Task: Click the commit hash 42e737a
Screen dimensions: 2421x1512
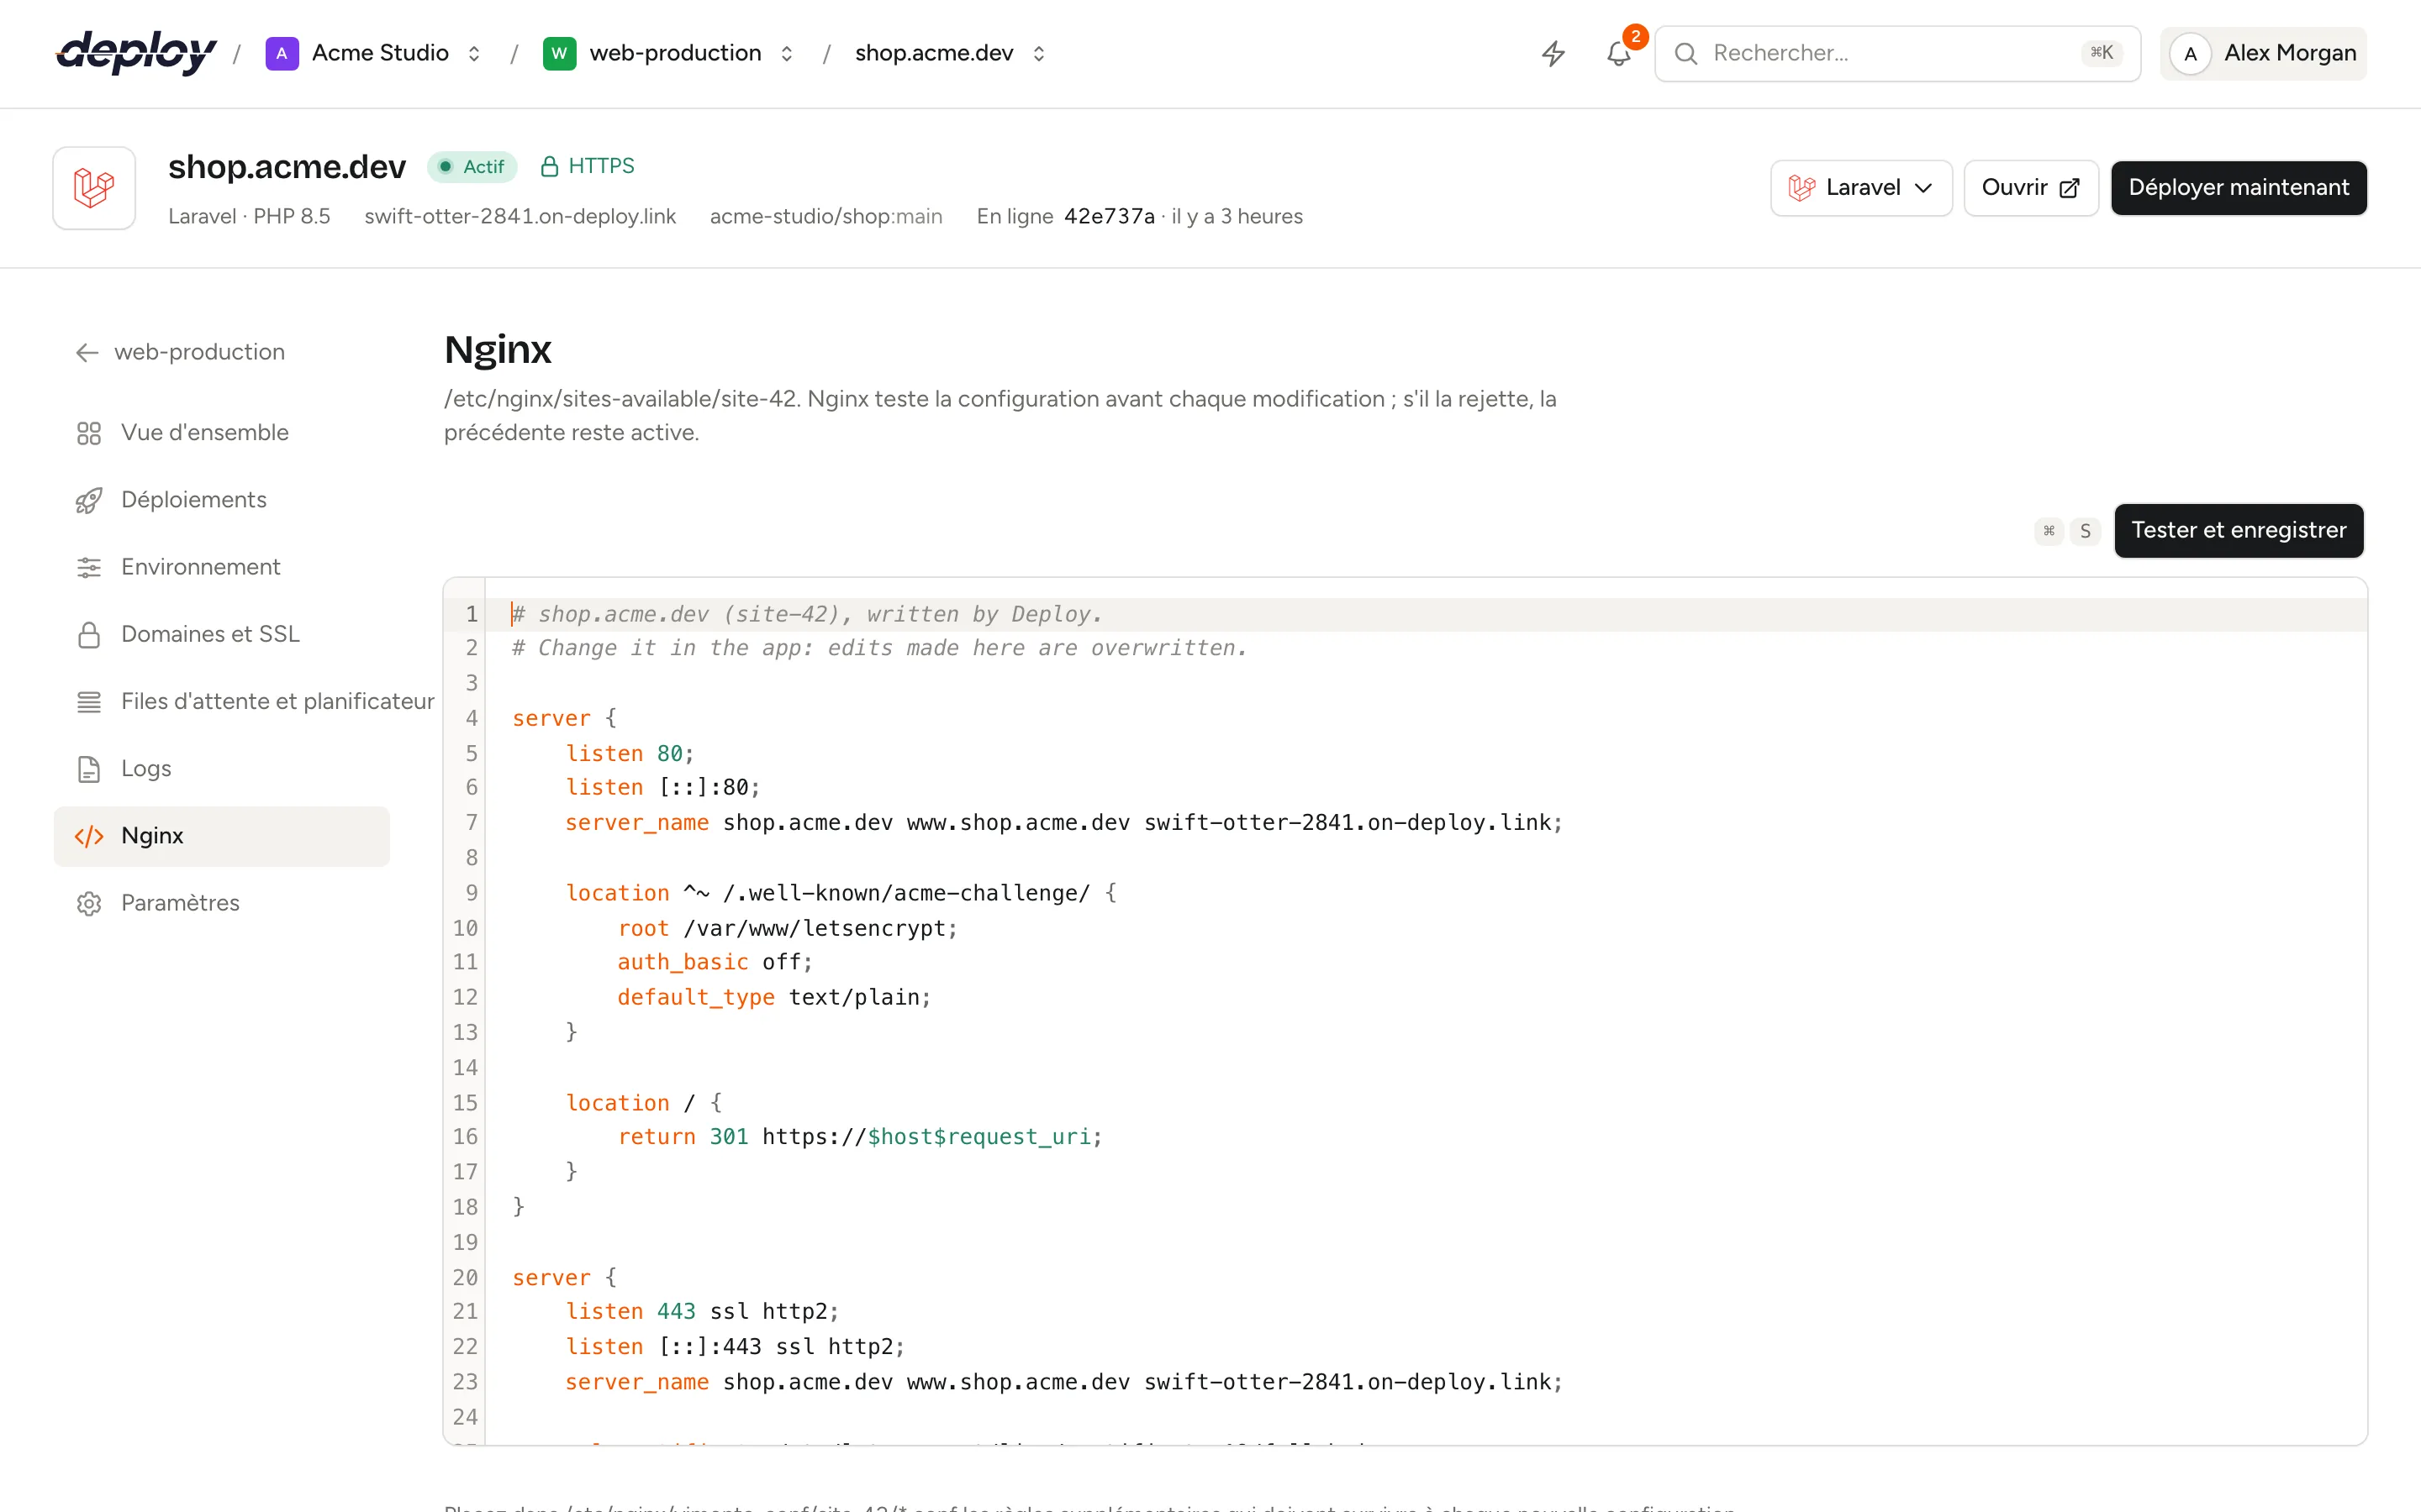Action: 1110,217
